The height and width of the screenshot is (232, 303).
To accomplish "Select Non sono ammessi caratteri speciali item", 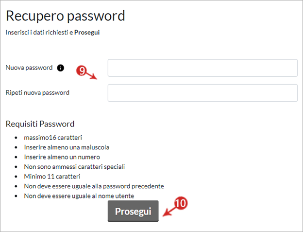I will tap(74, 167).
